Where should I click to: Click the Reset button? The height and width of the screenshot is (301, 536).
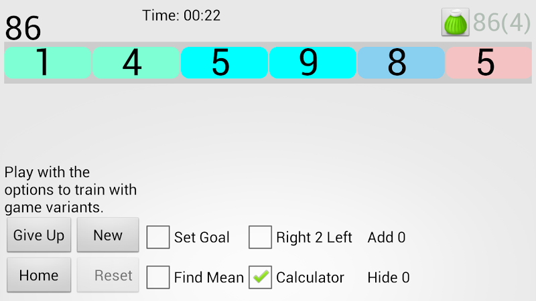pos(108,276)
